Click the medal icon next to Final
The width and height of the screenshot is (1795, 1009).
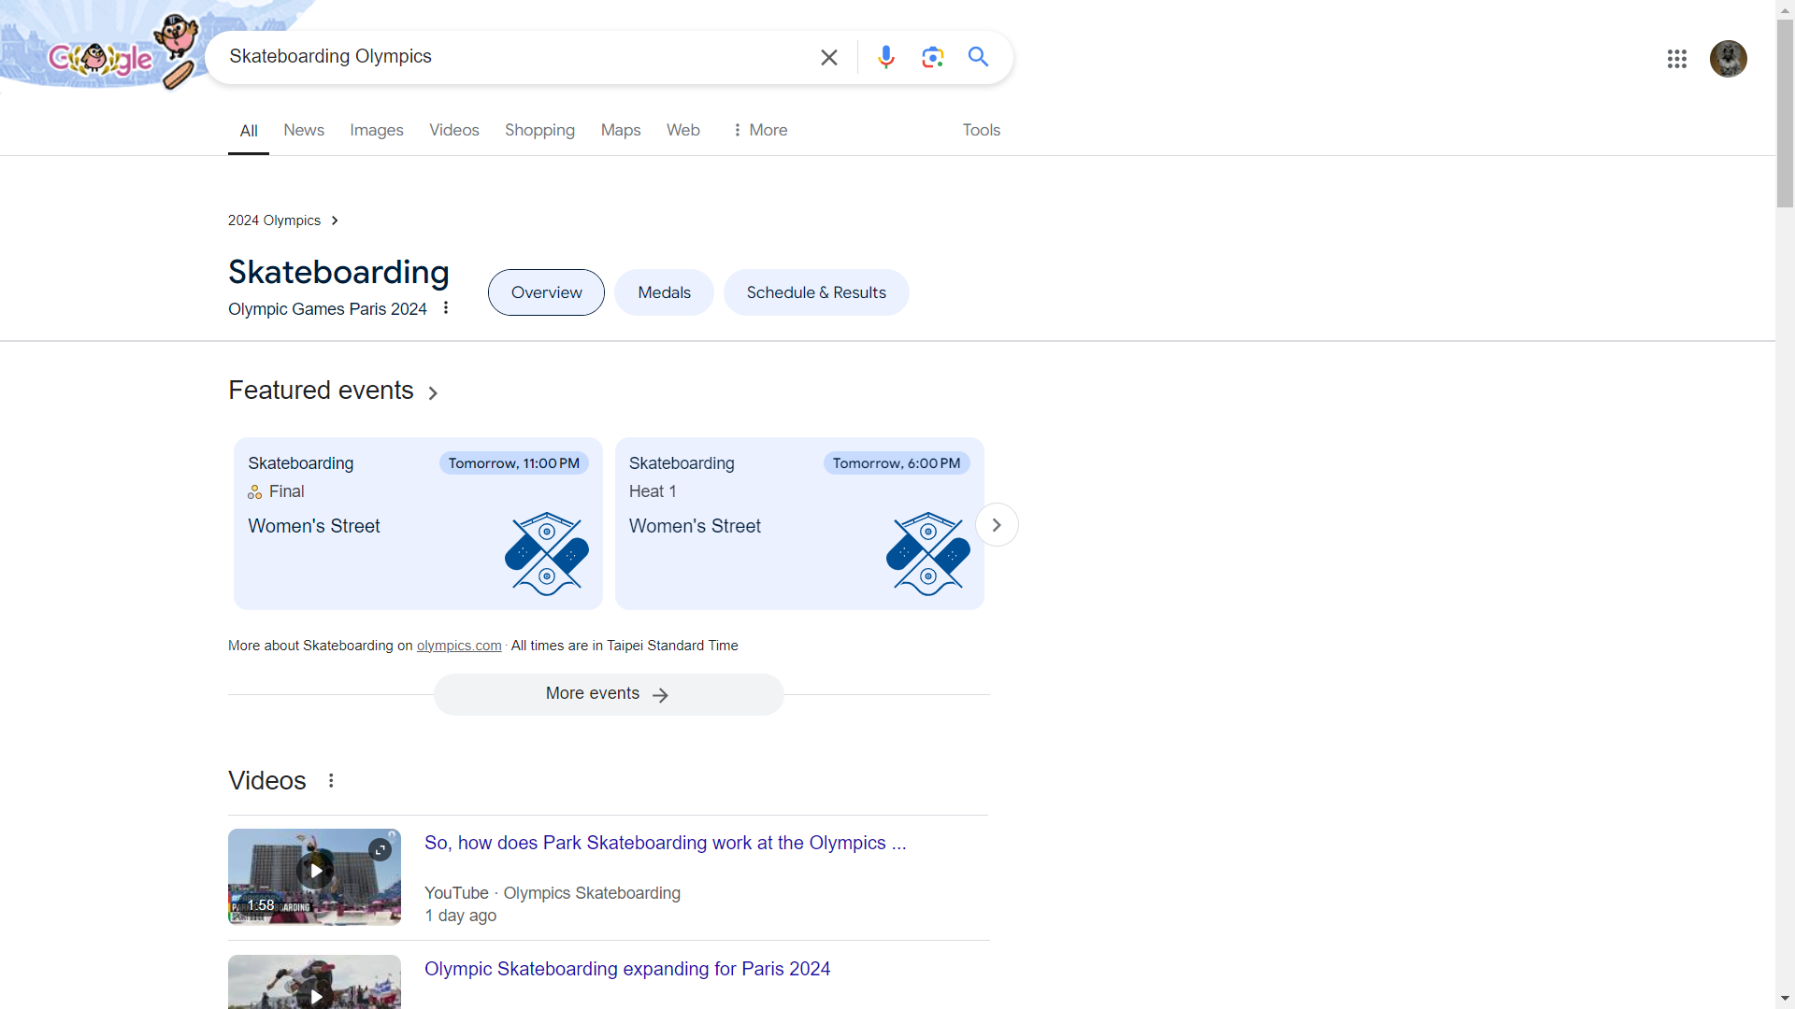[254, 492]
